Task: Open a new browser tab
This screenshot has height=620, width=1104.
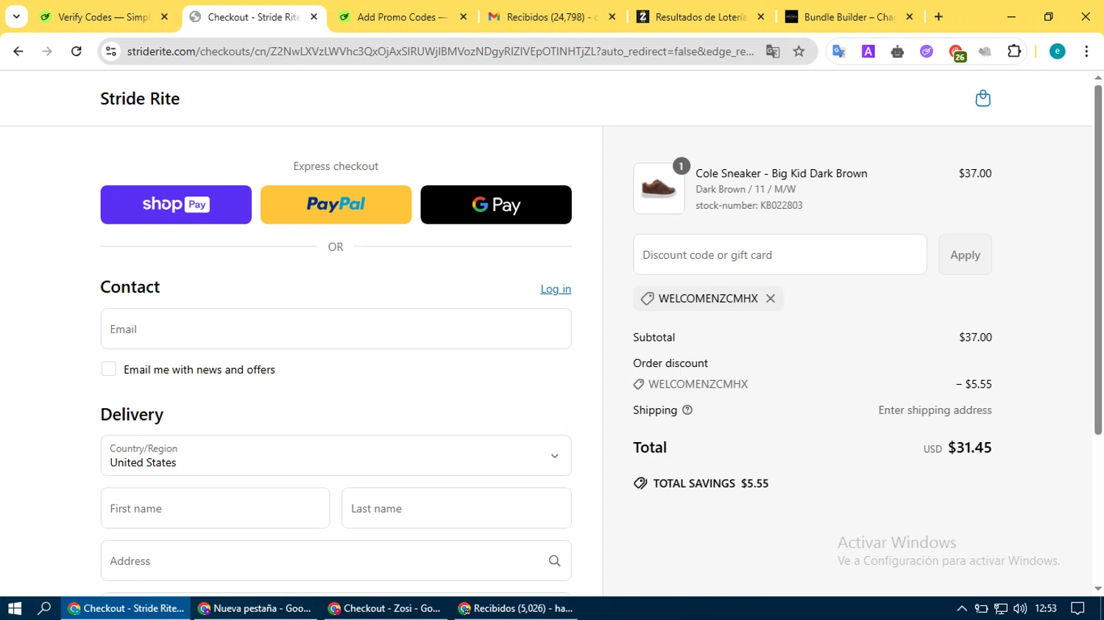Action: click(x=938, y=16)
